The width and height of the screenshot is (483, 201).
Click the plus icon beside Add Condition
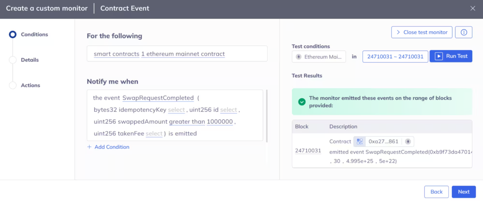pos(89,147)
